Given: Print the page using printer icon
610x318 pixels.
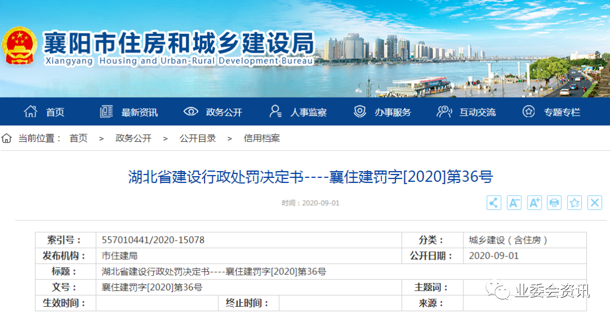Looking at the screenshot, I should coord(555,203).
